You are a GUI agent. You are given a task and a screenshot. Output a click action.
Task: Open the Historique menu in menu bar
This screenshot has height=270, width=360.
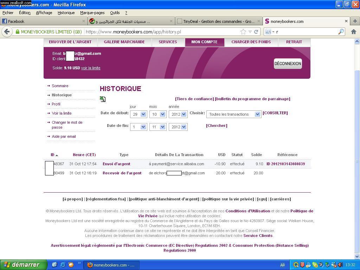coord(66,13)
